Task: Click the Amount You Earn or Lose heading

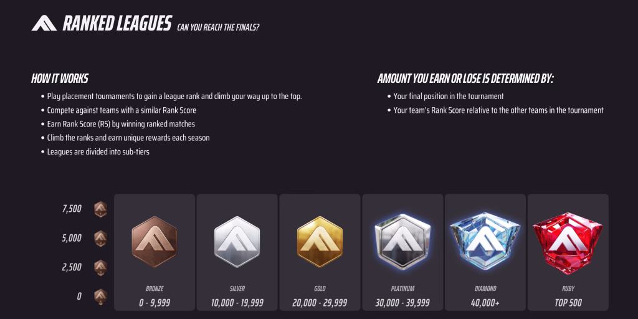Action: [x=465, y=79]
